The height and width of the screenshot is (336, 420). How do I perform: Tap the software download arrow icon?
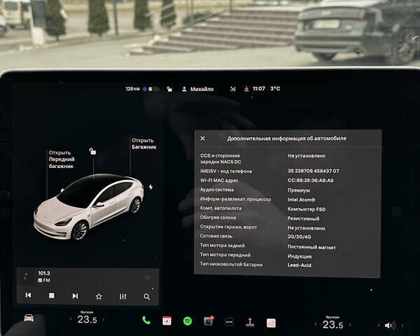point(246,89)
